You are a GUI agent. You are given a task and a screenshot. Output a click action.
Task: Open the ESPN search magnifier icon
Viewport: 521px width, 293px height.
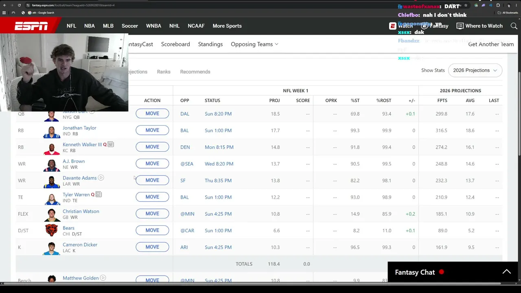[514, 26]
